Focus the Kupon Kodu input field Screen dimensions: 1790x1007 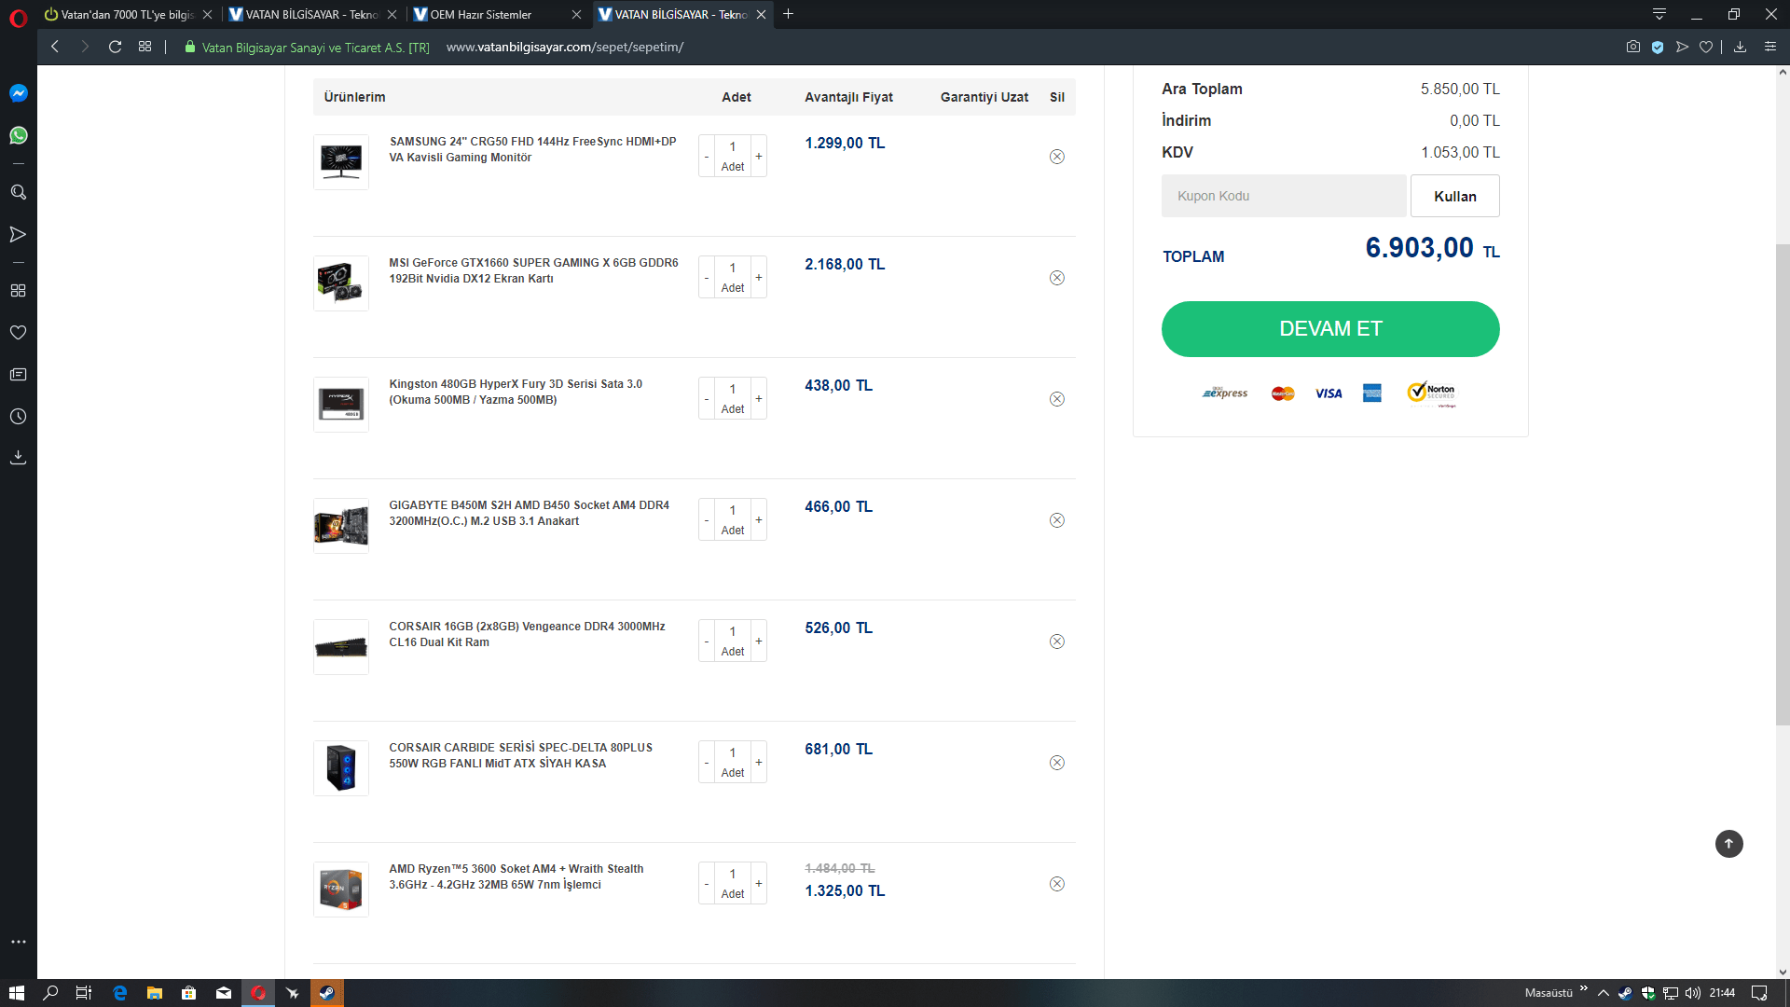point(1283,196)
